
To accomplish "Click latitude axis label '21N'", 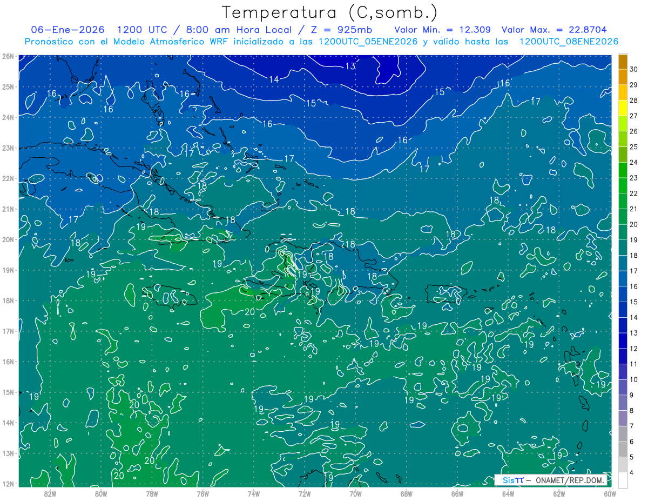I will coord(8,209).
